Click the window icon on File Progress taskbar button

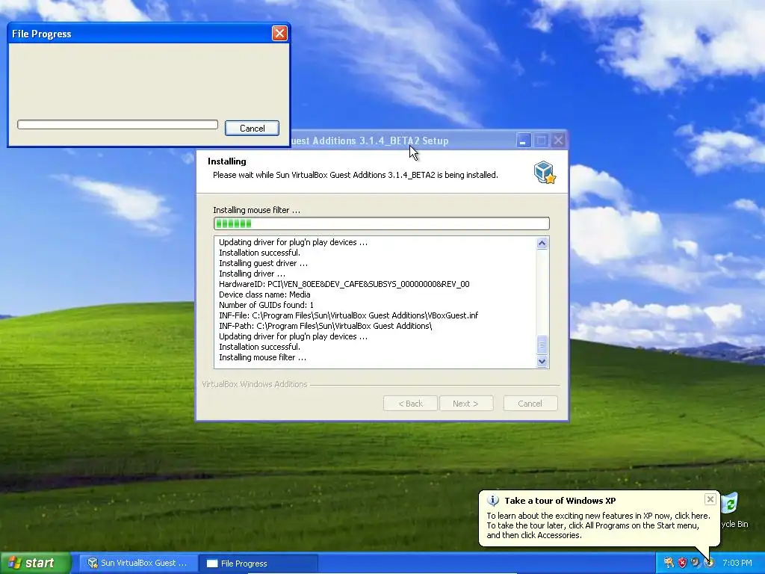pyautogui.click(x=212, y=564)
